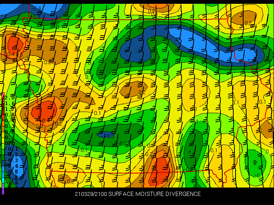Viewport: 274px width, 205px height.
Task: Select the "-0.3" label inside the central dark-blue patch
Action: coord(109,136)
